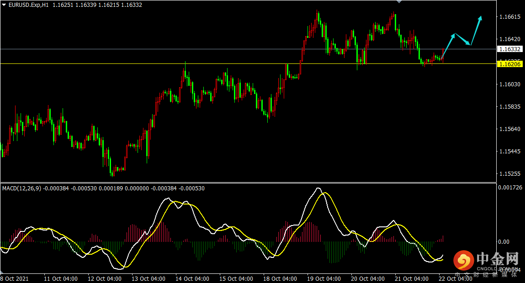Click the 8 Oct 2021 date label
The width and height of the screenshot is (525, 283).
coord(15,278)
